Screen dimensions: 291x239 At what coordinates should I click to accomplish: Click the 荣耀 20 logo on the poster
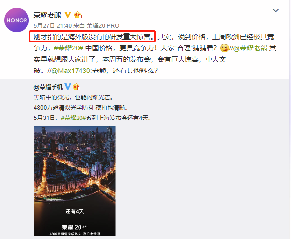point(75,227)
